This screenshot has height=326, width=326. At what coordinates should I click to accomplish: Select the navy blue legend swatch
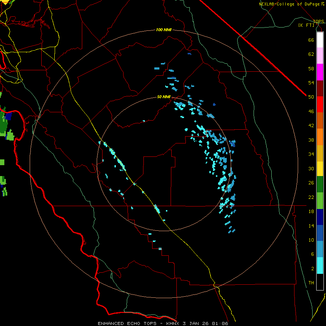(320, 217)
